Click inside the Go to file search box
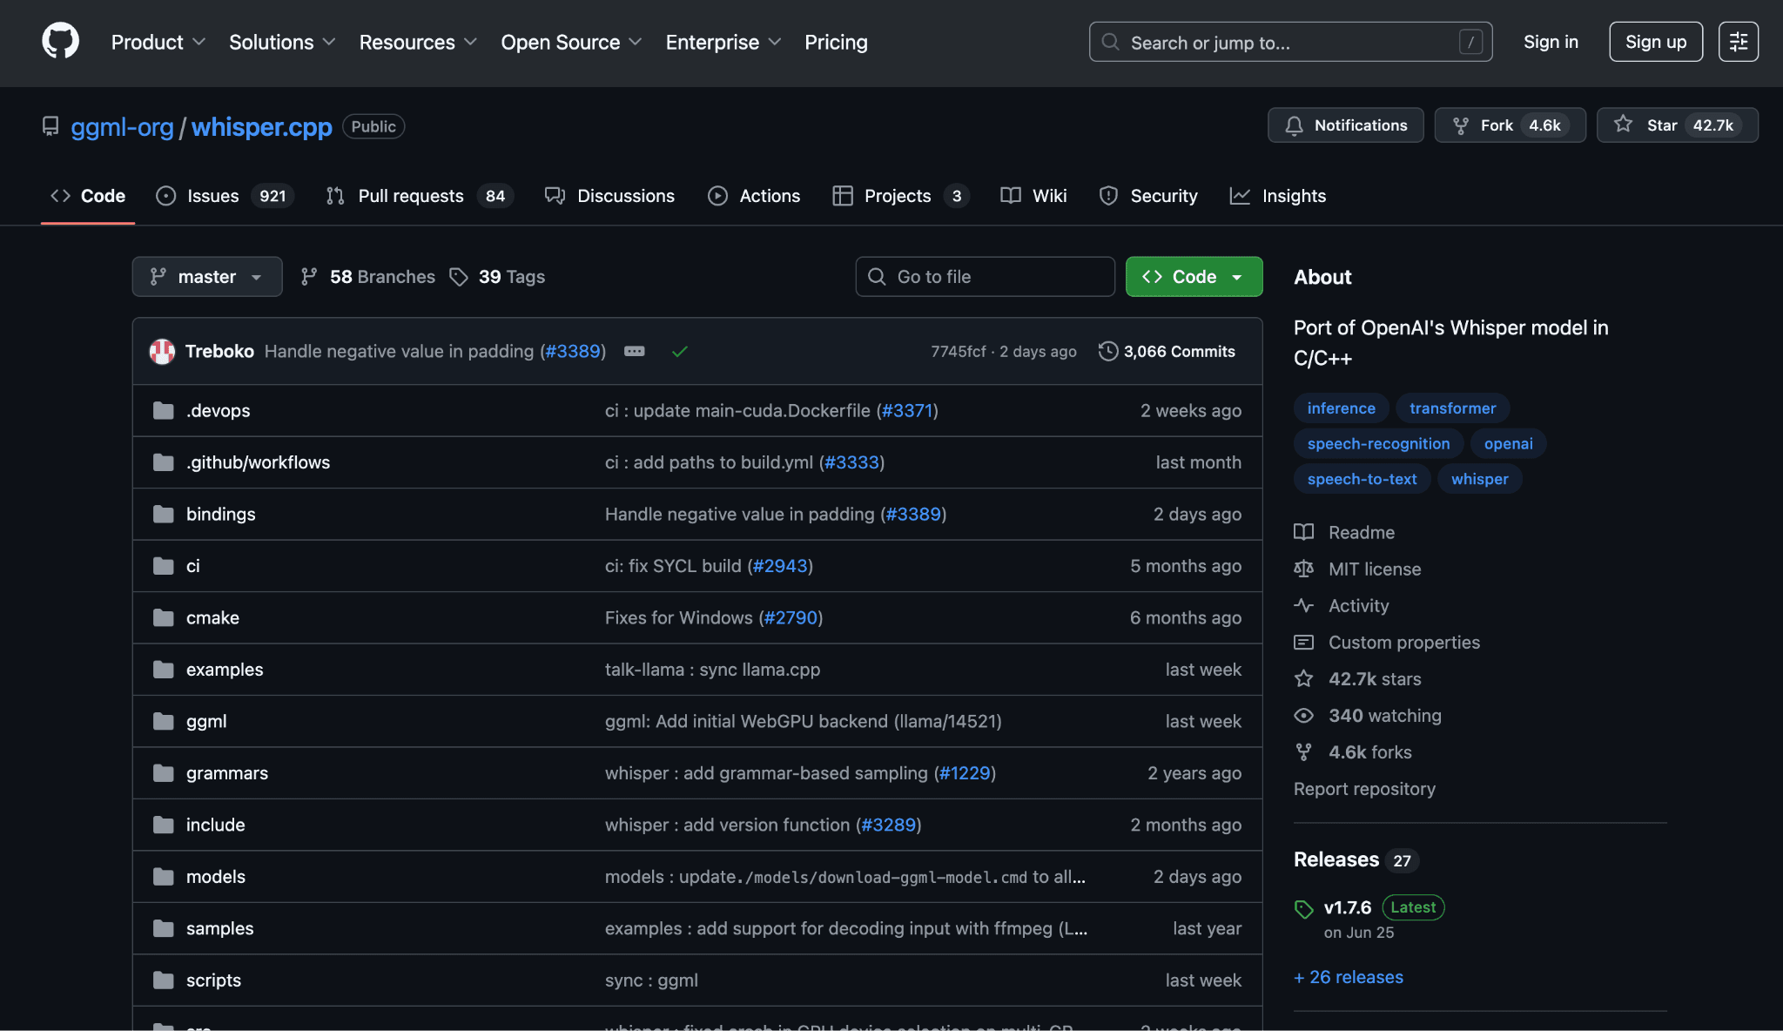 (984, 276)
